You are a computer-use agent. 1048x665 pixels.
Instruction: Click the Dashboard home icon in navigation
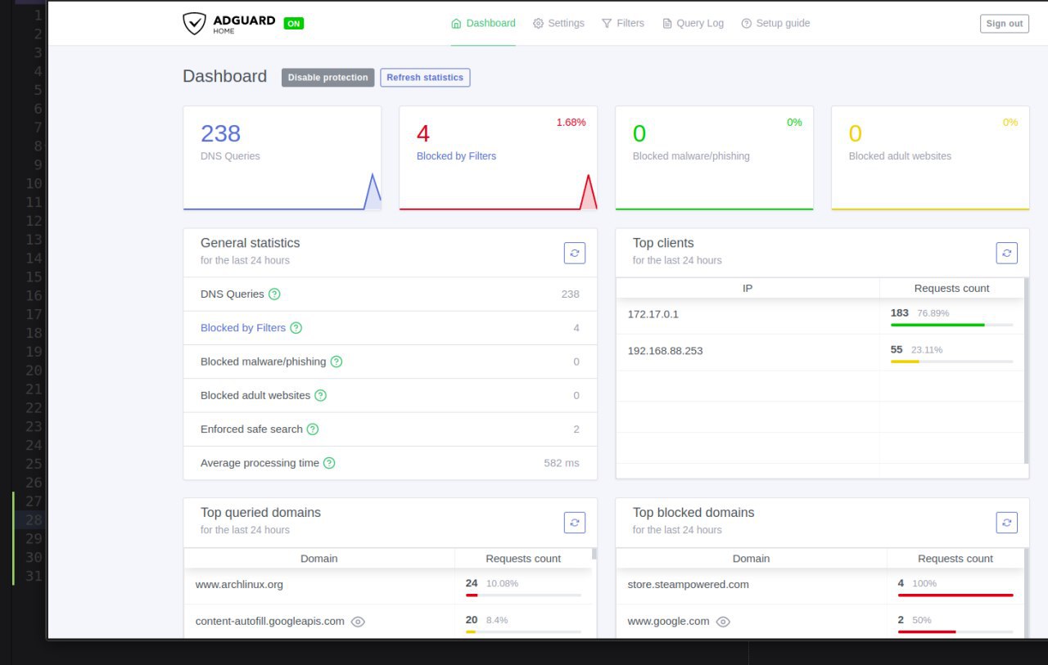point(456,23)
